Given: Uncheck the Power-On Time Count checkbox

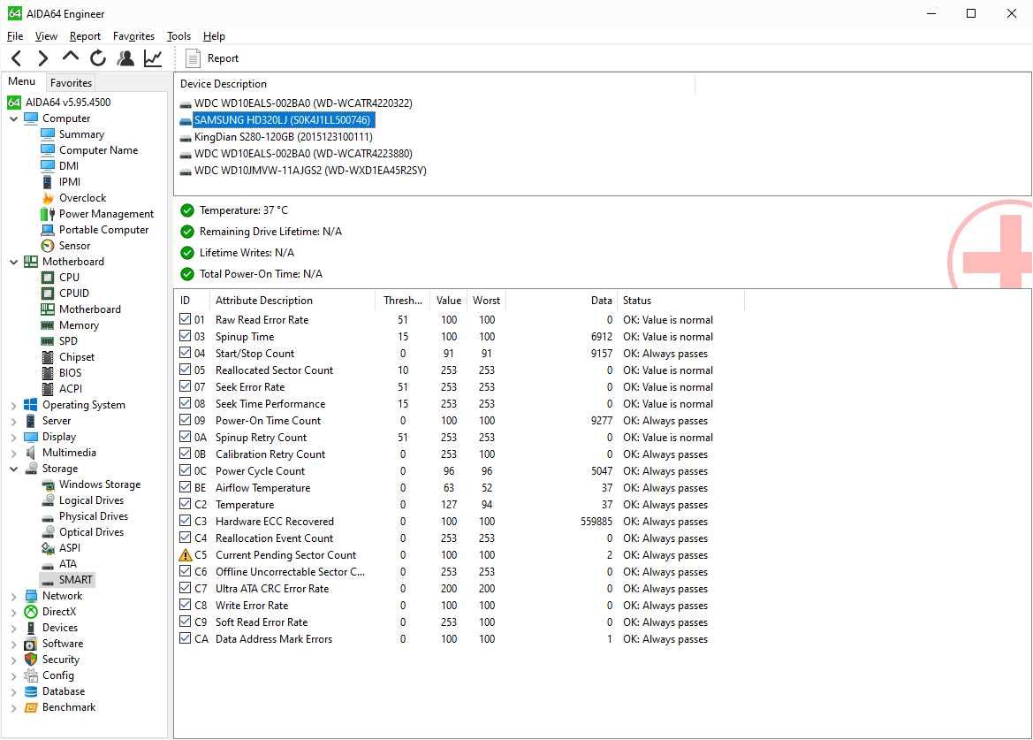Looking at the screenshot, I should coord(185,421).
